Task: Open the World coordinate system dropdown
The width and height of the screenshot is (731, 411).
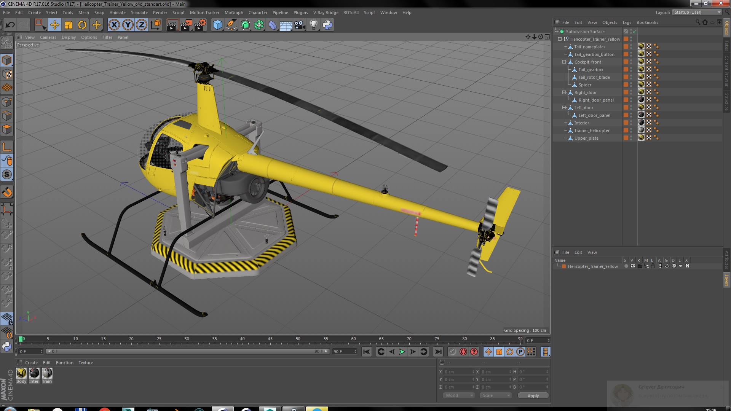Action: (459, 395)
